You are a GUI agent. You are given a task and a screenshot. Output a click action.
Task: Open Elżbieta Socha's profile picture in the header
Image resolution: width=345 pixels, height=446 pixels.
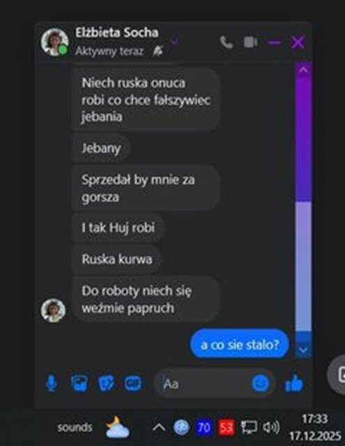click(x=54, y=42)
